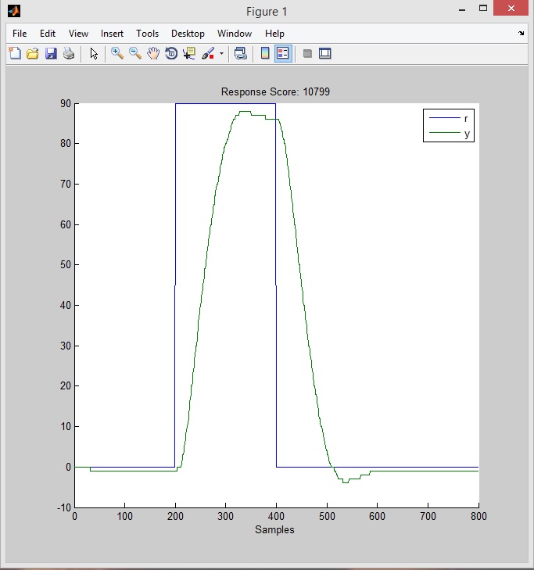Print the figure using the printer icon
534x570 pixels.
tap(69, 54)
